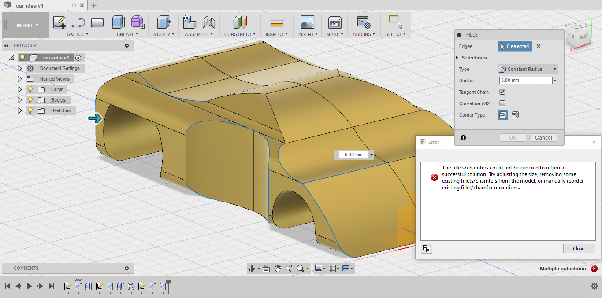Expand the Sketches tree node
Screen dimensions: 602x298
click(19, 110)
